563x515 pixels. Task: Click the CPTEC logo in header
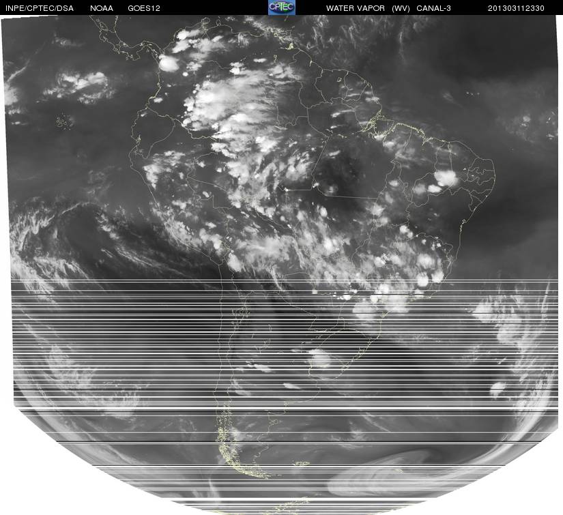[x=282, y=8]
